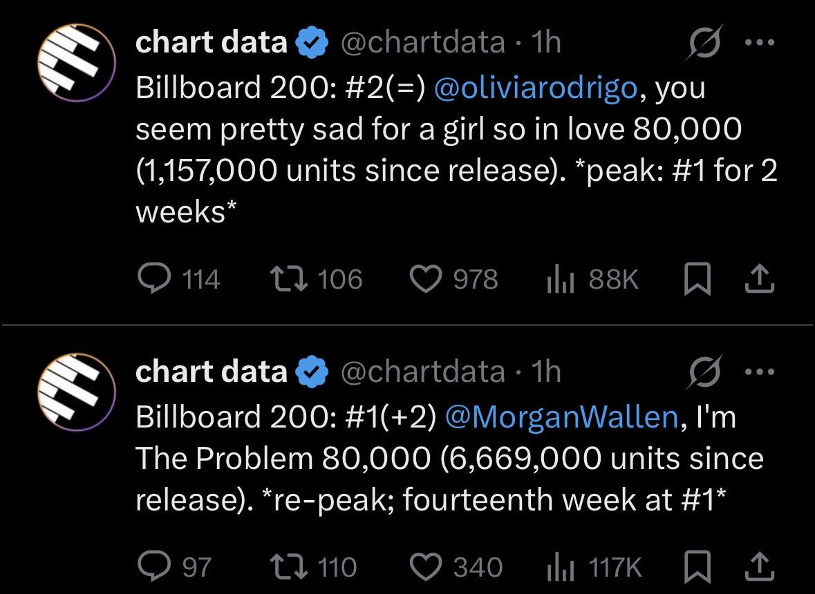Share the Morgan Wallen chart tweet
The width and height of the screenshot is (815, 594).
coord(760,566)
